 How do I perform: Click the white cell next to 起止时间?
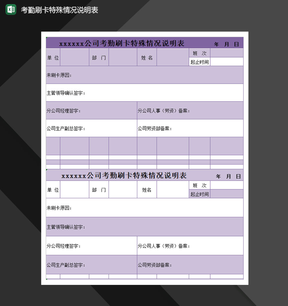coord(227,62)
